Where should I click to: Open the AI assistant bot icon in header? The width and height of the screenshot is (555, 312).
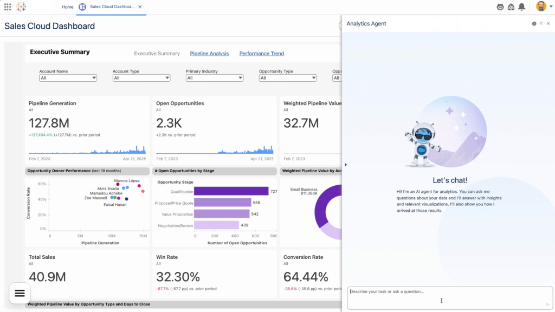[x=499, y=6]
